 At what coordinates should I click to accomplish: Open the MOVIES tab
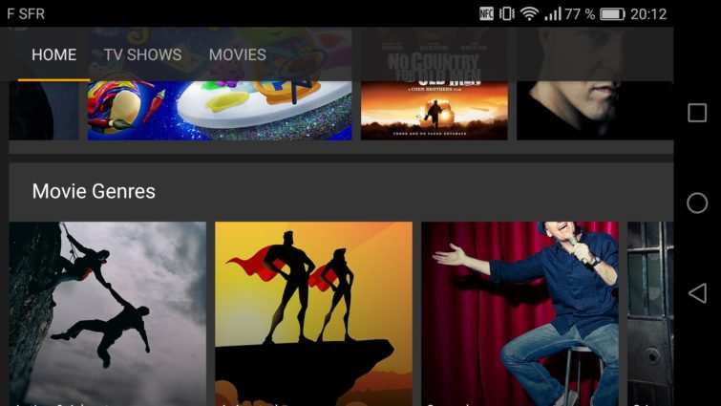(237, 54)
